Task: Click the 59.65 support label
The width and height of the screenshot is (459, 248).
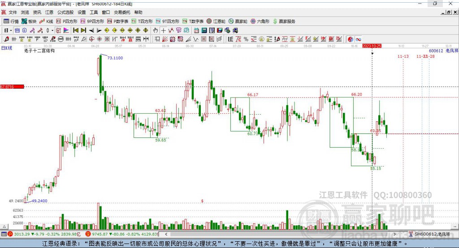Action: point(161,140)
